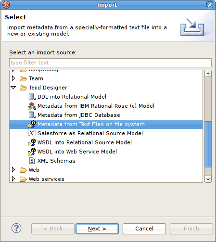This screenshot has width=216, height=242.
Task: Click the Cancel button
Action: point(144,229)
